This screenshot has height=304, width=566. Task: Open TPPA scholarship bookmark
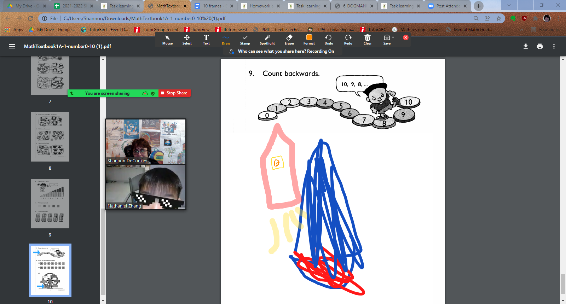(x=331, y=30)
